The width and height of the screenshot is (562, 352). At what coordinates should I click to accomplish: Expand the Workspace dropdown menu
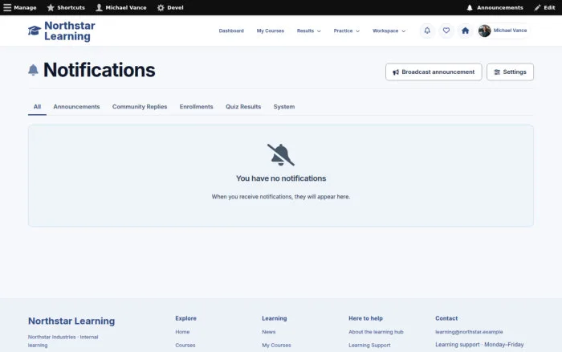tap(389, 31)
